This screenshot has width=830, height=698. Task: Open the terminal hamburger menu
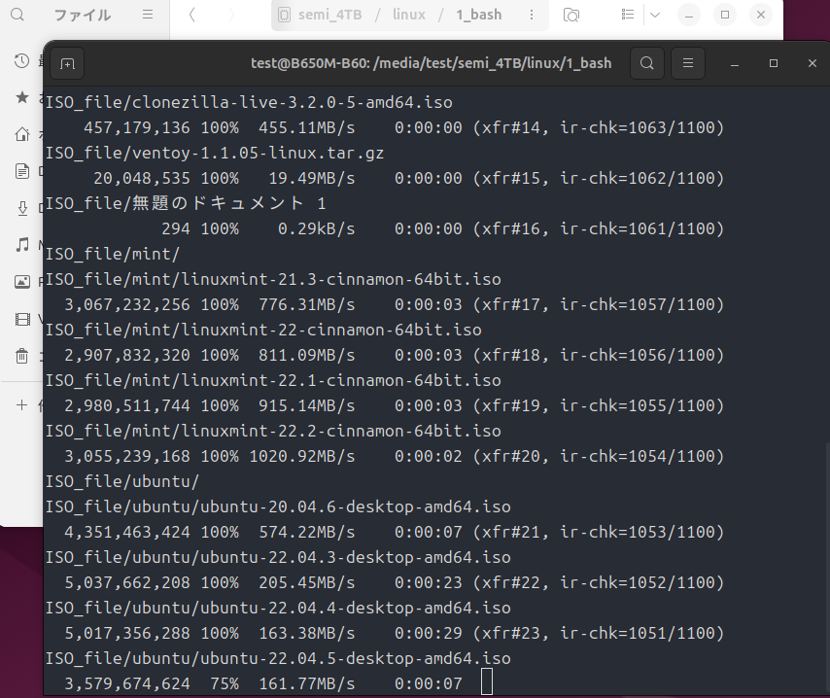tap(688, 63)
